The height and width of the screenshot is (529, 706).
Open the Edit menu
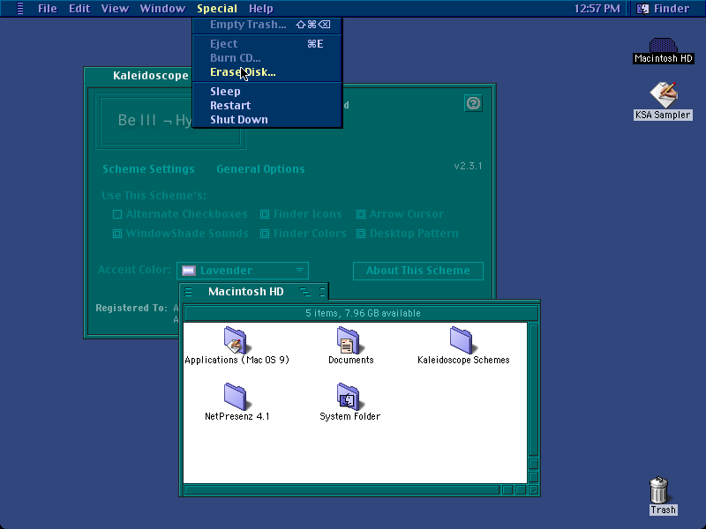(x=79, y=9)
